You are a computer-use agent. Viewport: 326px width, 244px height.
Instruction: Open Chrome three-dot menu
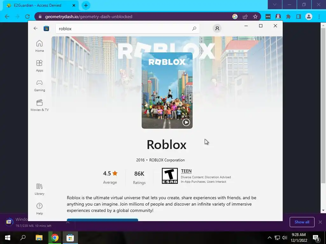click(319, 17)
